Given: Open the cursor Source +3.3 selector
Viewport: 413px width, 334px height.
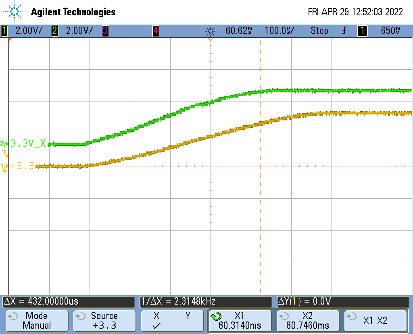Looking at the screenshot, I should pyautogui.click(x=104, y=320).
